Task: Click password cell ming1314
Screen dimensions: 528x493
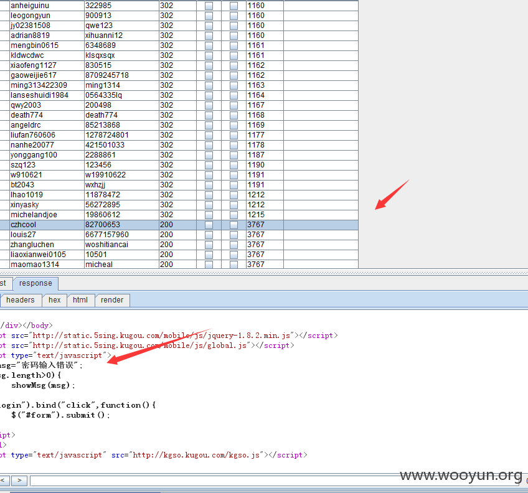Action: click(121, 85)
